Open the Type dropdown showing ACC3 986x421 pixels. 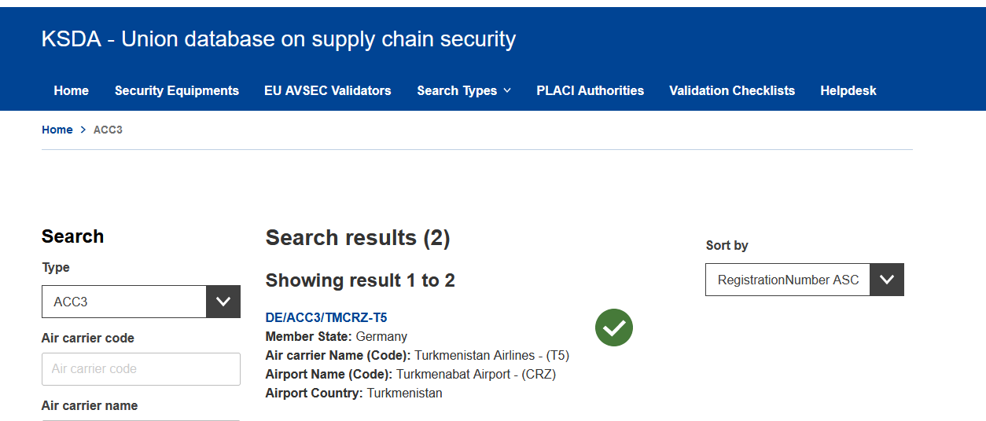pos(141,302)
